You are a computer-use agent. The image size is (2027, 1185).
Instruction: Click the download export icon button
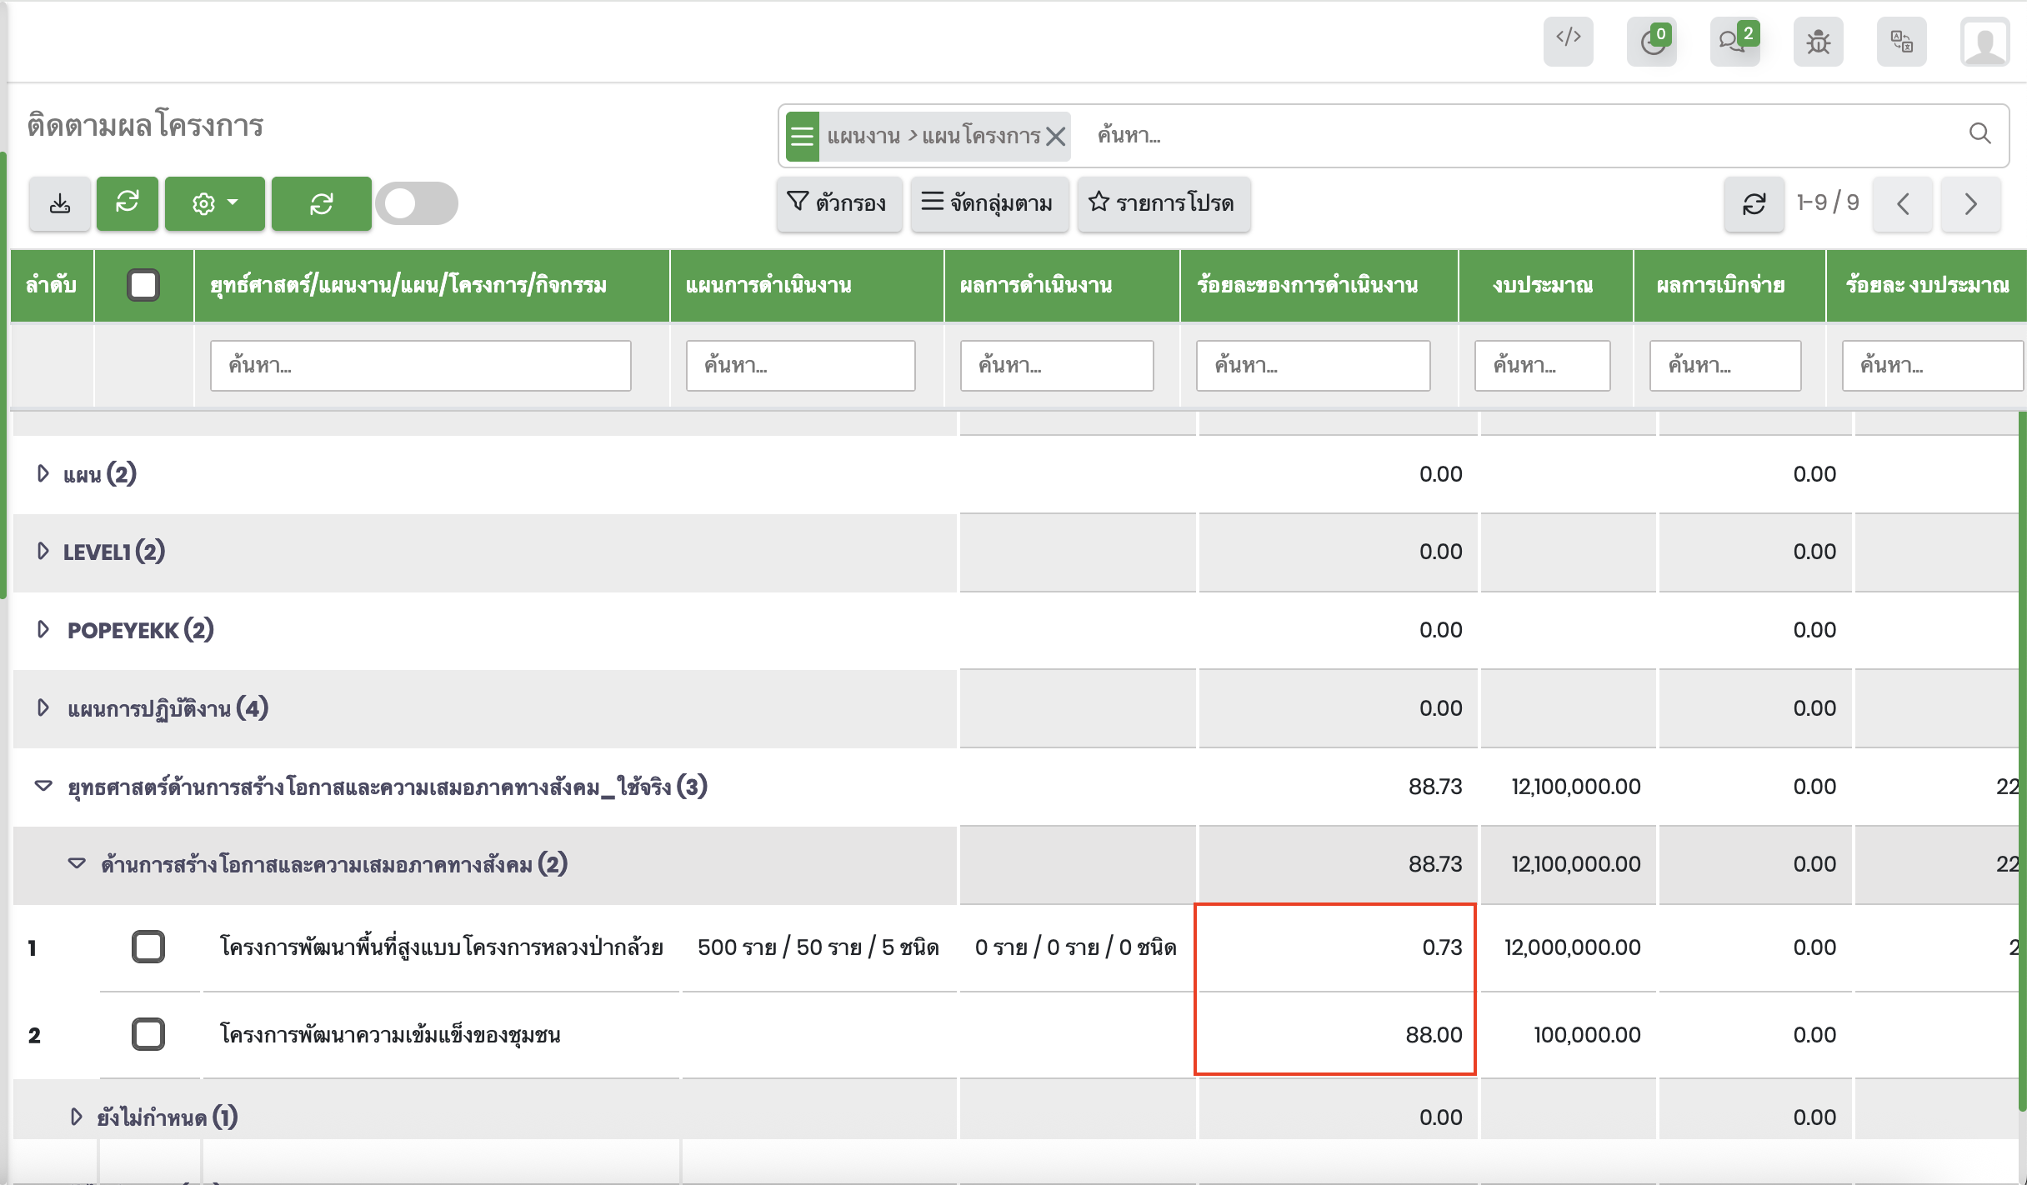pyautogui.click(x=60, y=203)
